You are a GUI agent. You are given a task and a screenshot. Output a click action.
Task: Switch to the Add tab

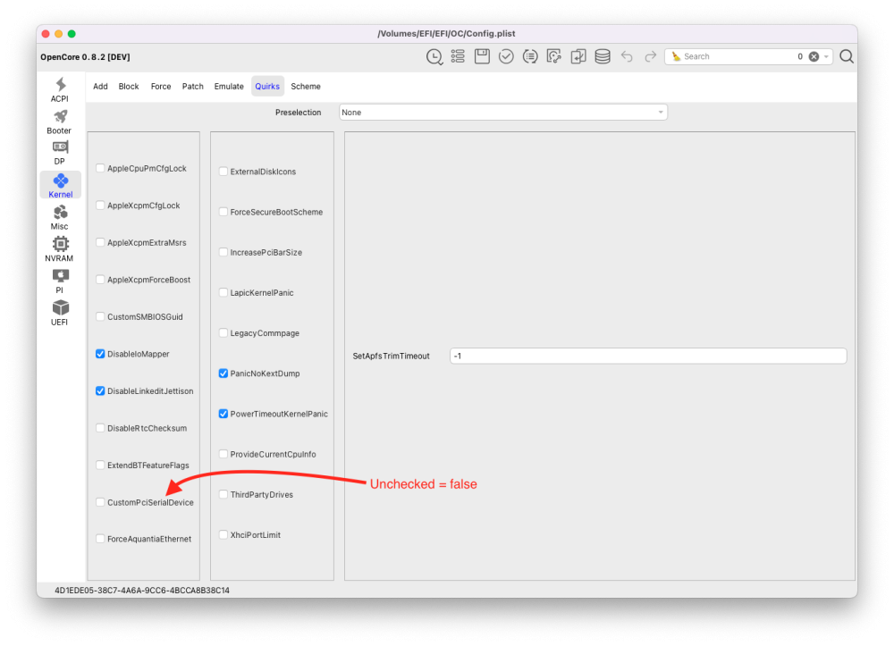coord(100,86)
